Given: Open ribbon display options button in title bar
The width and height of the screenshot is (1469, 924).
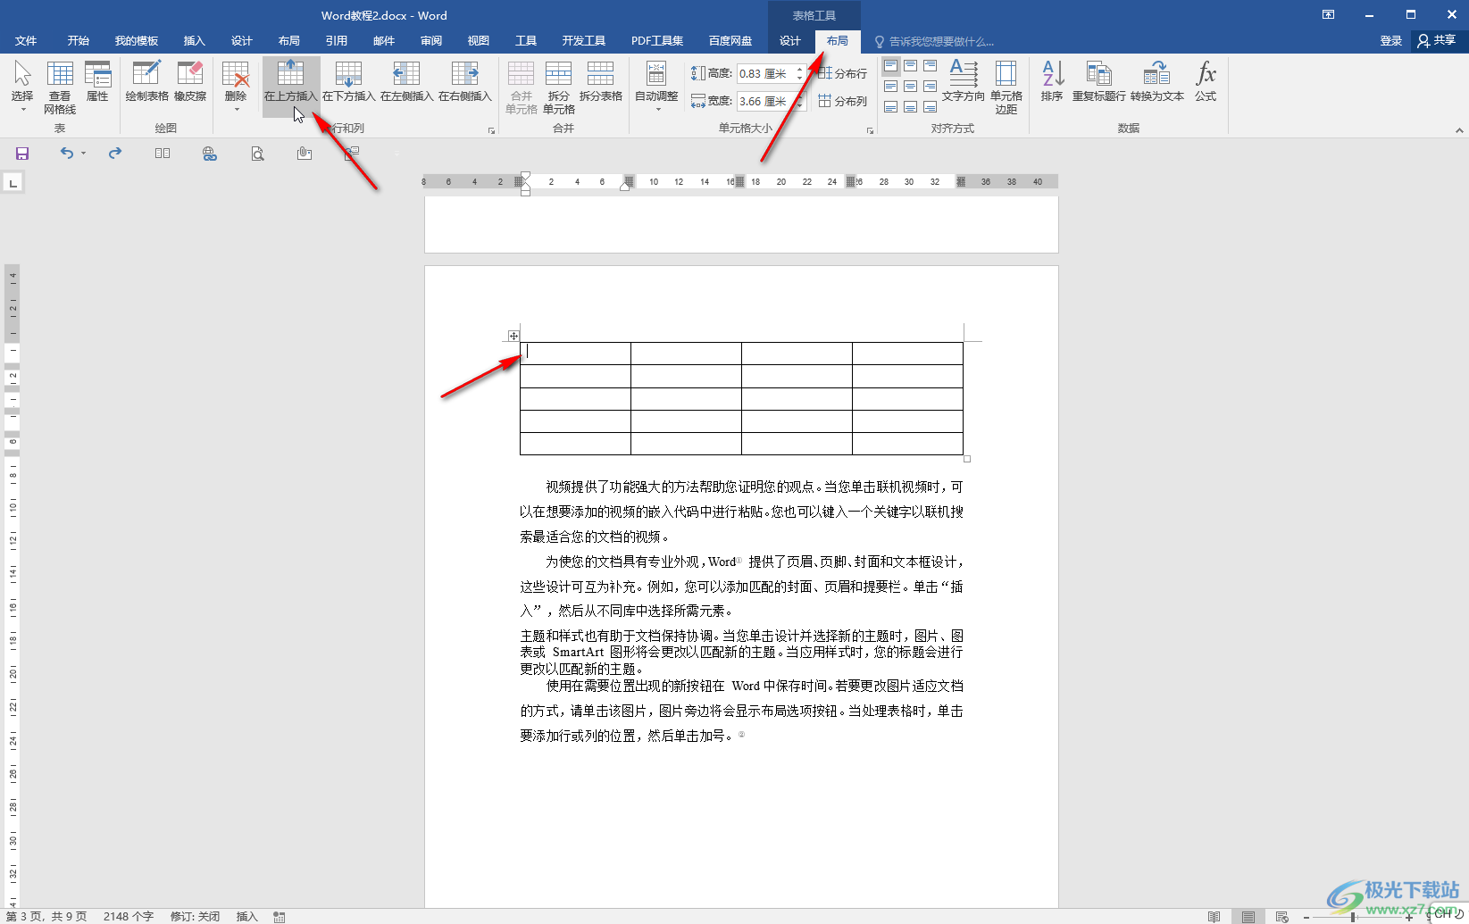Looking at the screenshot, I should [x=1329, y=15].
